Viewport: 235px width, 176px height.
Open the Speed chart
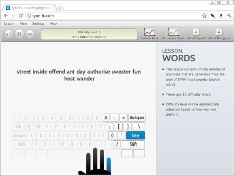(150, 34)
